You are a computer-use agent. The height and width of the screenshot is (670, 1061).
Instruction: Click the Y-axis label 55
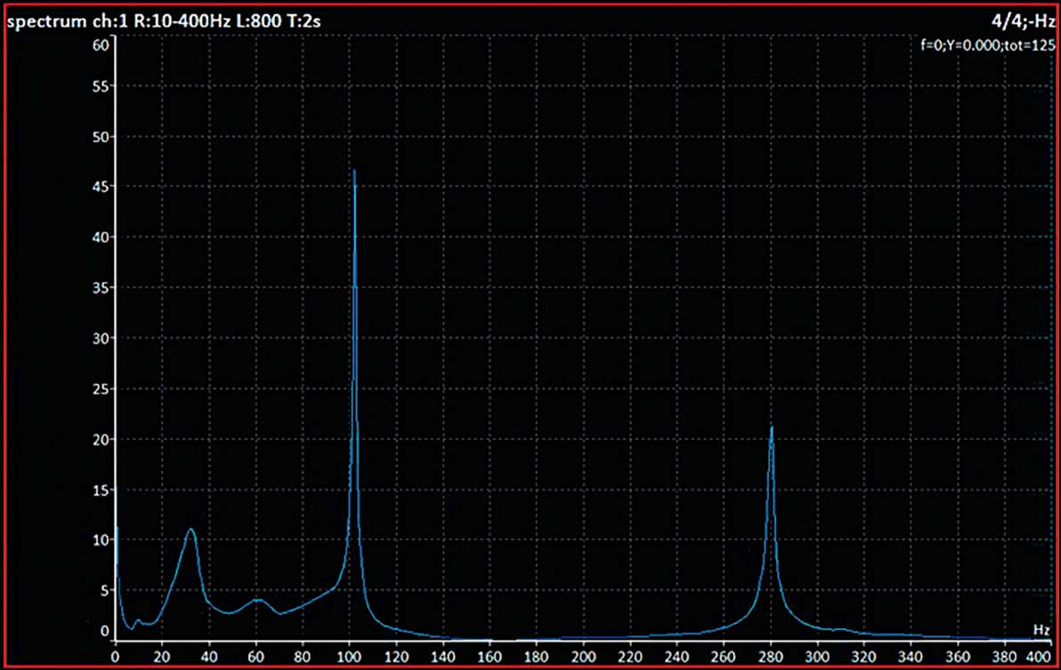click(100, 86)
